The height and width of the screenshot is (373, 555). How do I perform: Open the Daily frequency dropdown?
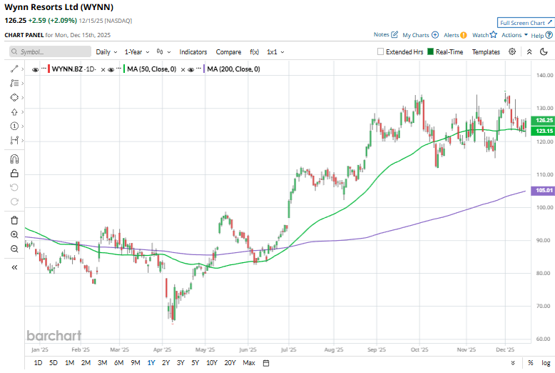click(x=106, y=52)
